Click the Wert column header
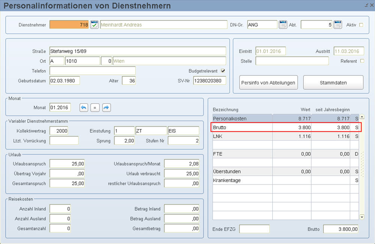 [305, 110]
